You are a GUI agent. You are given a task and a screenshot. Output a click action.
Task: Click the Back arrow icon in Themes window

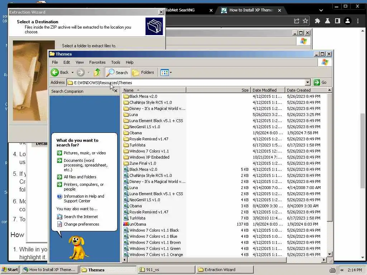55,72
